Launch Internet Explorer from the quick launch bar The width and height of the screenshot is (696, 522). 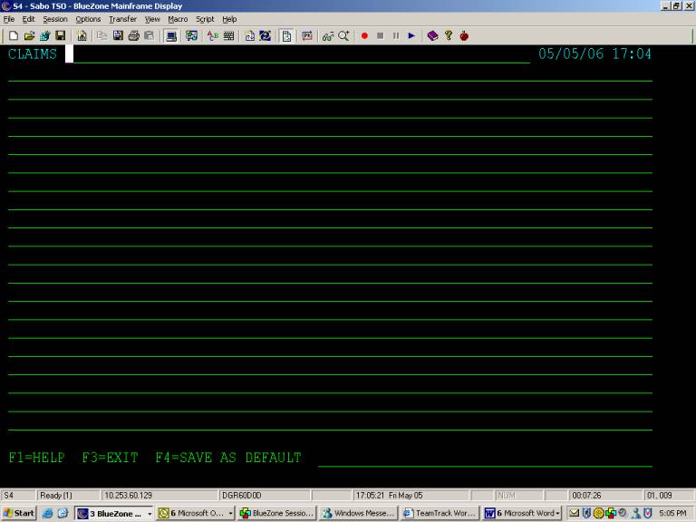47,514
